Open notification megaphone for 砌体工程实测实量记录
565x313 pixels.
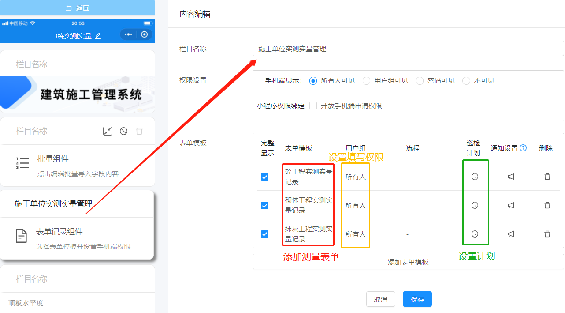(x=511, y=205)
